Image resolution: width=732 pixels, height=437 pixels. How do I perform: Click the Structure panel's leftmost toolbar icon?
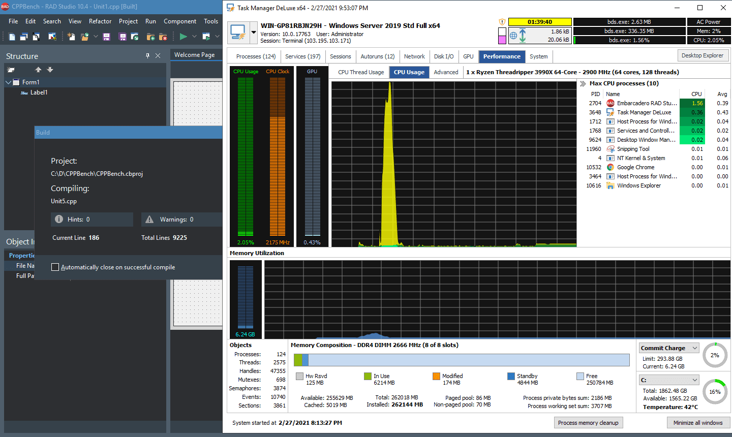coord(11,70)
